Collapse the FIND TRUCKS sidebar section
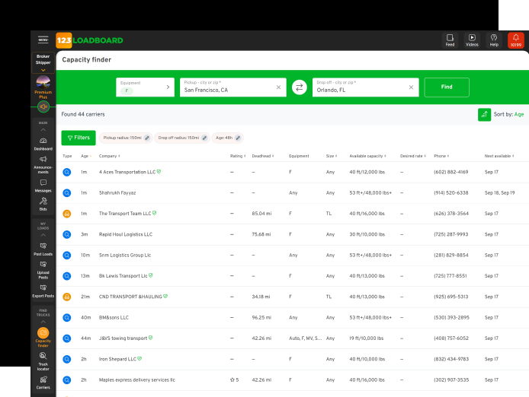Viewport: 529px width, 397px height. 43,322
